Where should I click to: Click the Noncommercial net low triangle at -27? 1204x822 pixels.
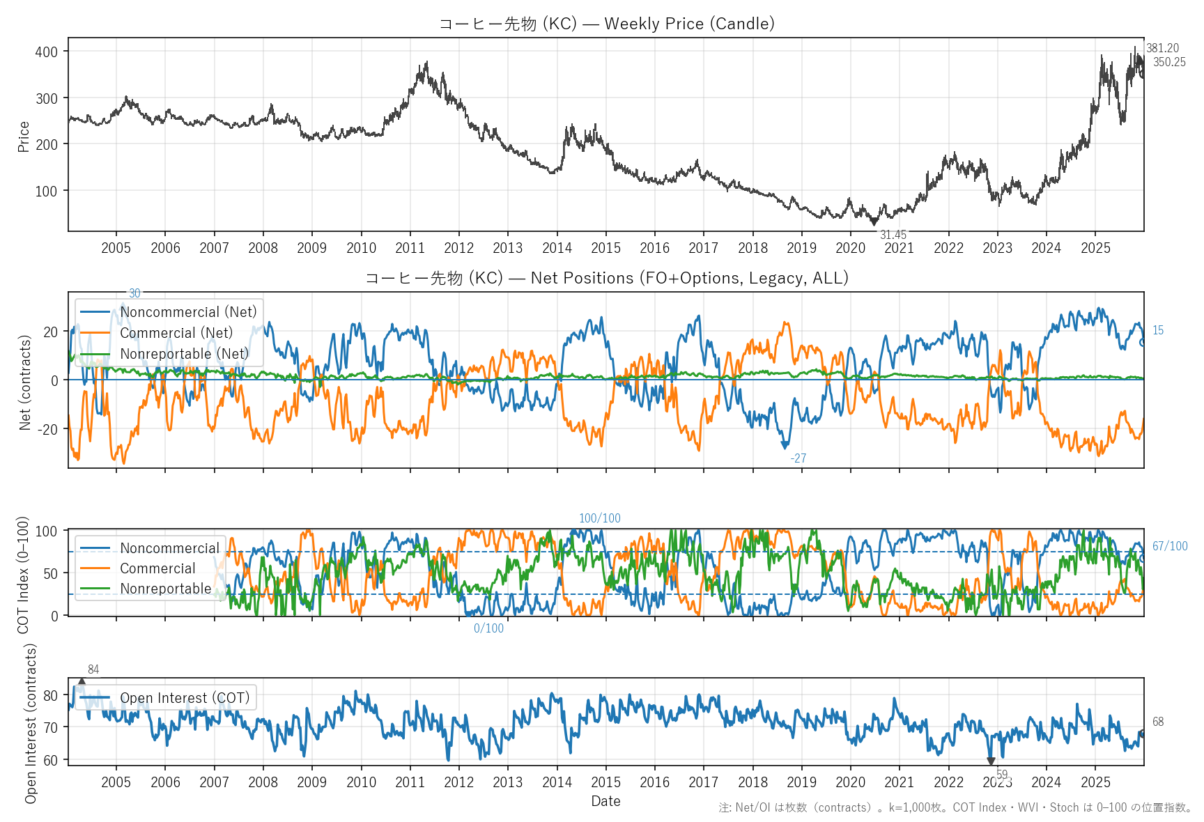pyautogui.click(x=785, y=445)
